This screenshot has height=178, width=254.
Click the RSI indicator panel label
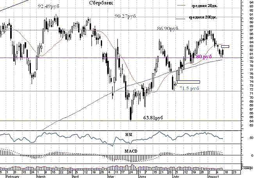tap(128, 134)
